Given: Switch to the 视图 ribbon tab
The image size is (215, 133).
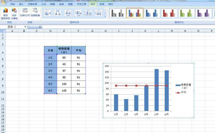Looking at the screenshot, I should click(x=70, y=4).
